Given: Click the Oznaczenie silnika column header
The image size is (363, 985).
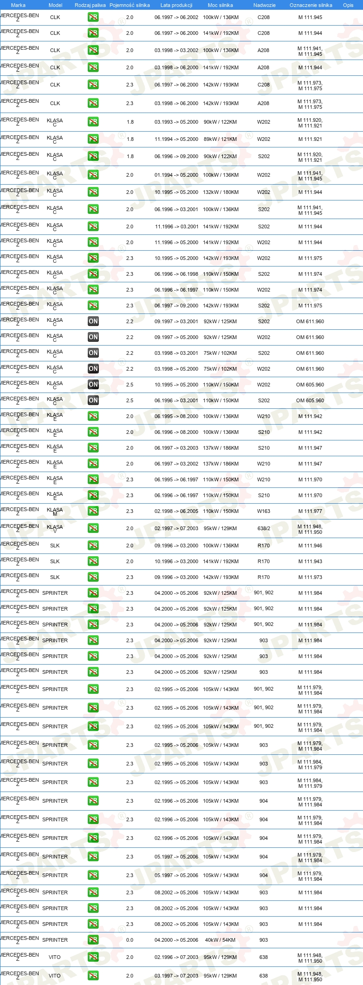Looking at the screenshot, I should click(311, 5).
